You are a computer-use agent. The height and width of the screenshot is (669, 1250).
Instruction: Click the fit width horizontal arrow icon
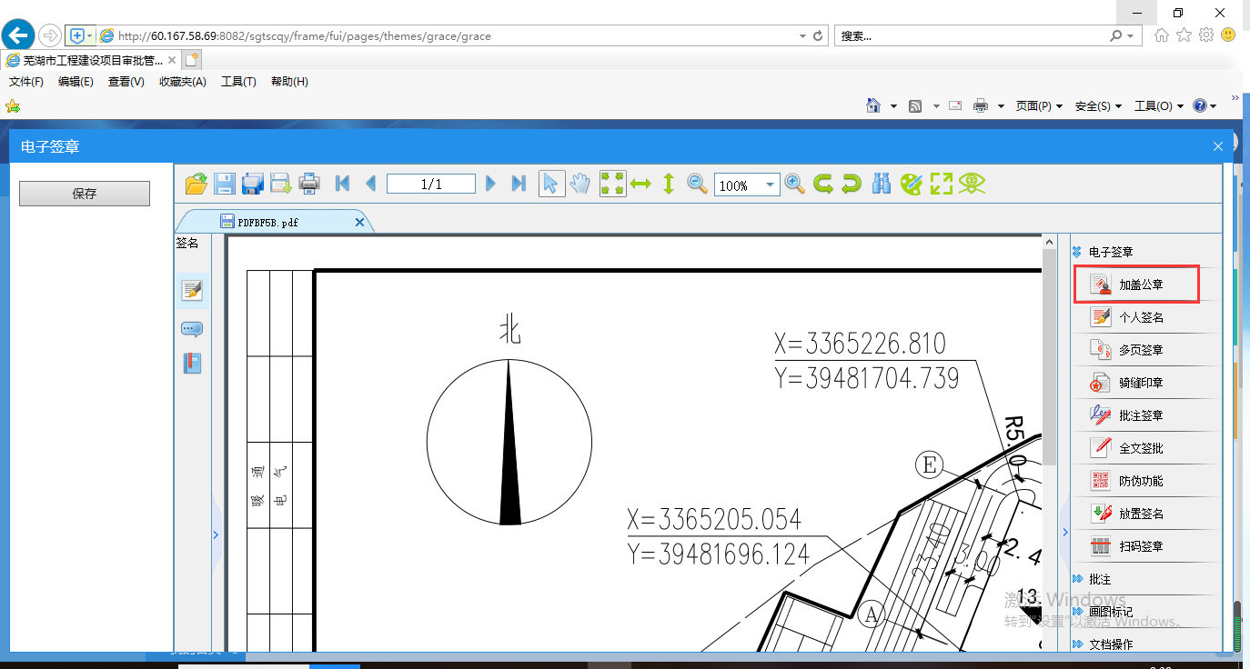click(640, 184)
